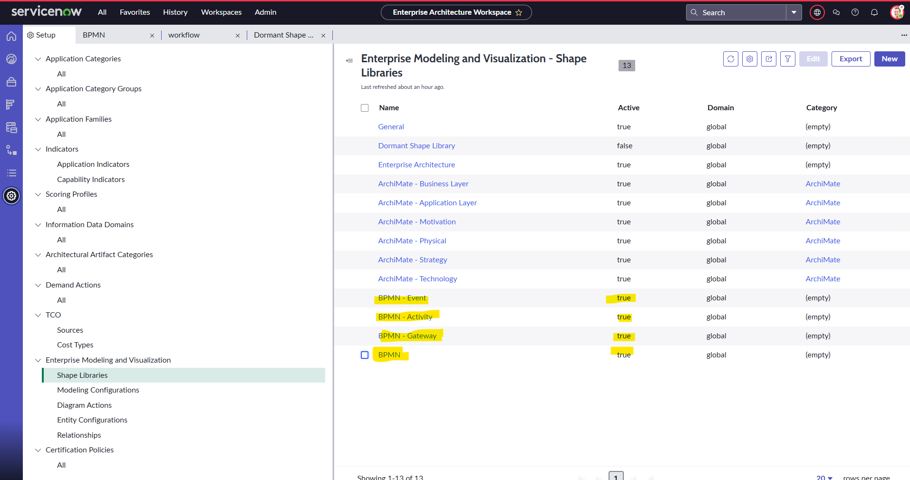Open the dashboard gauge icon in sidebar

(x=11, y=59)
